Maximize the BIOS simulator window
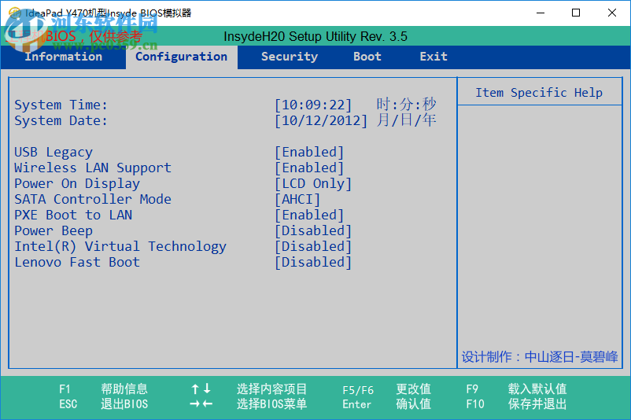Image resolution: width=631 pixels, height=420 pixels. tap(576, 13)
